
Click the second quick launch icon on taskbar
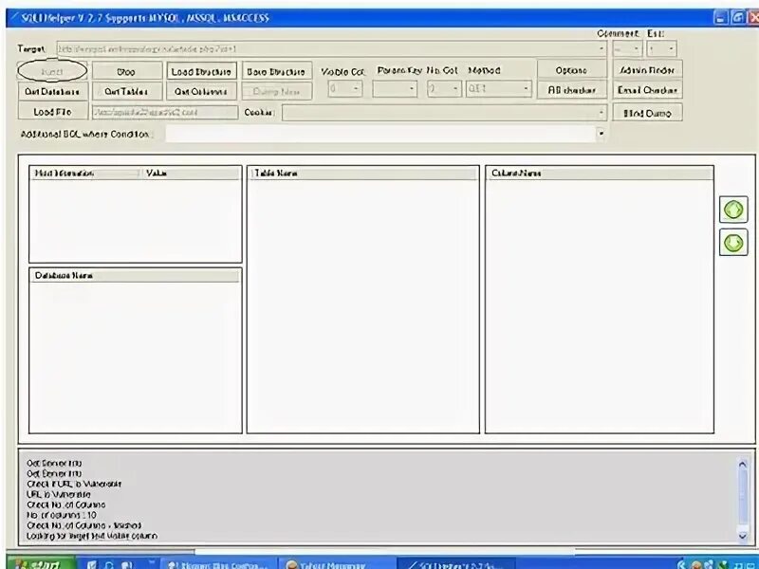109,564
